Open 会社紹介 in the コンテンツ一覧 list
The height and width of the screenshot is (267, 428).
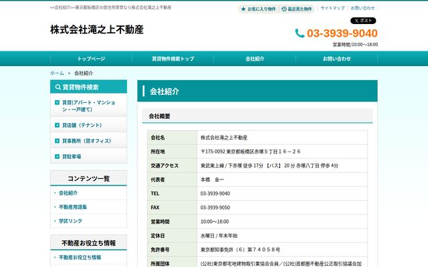[68, 193]
